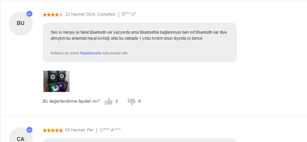Click the like count next to thumbs-up
Image resolution: width=307 pixels, height=142 pixels.
point(117,101)
